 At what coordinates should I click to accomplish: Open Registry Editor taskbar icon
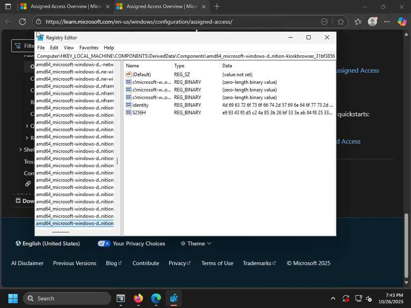pyautogui.click(x=174, y=298)
